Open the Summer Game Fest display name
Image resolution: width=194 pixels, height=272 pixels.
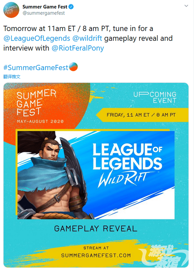(45, 7)
